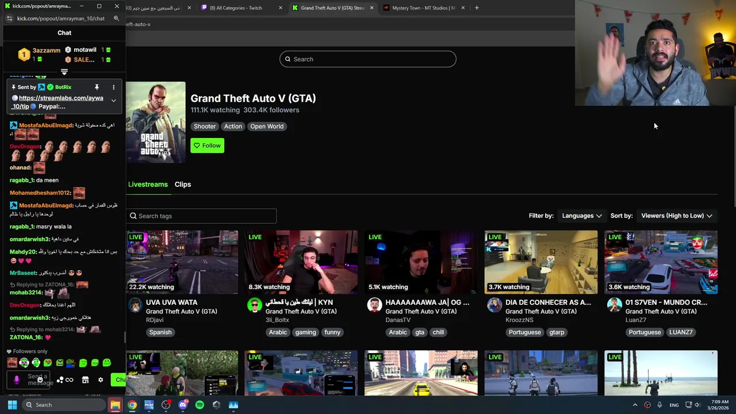The height and width of the screenshot is (414, 736).
Task: Open DanasTV stream thumbnail
Action: tap(421, 262)
